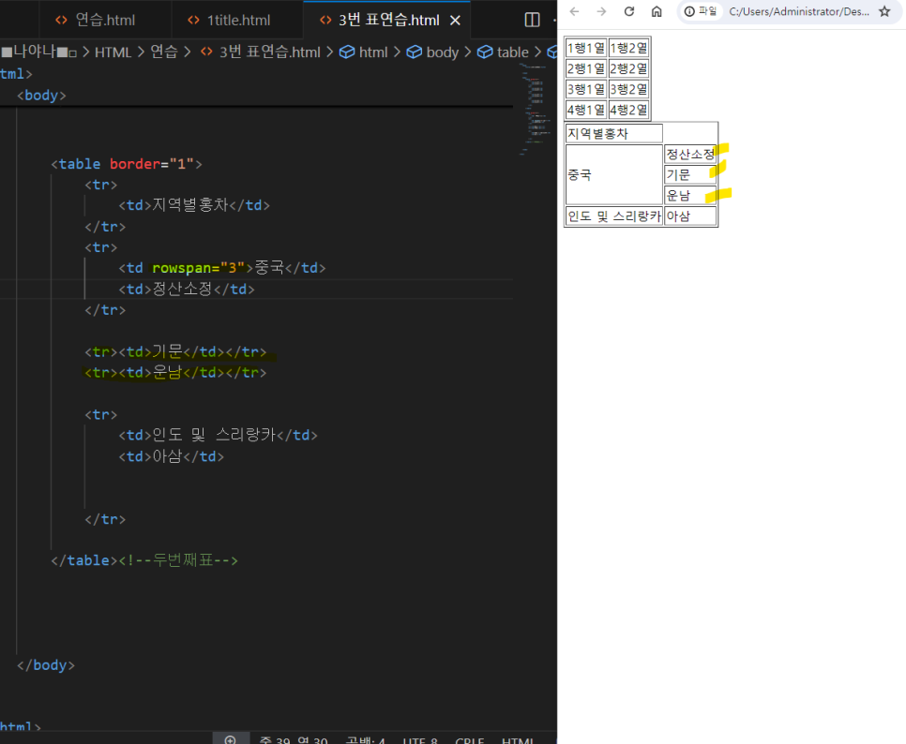Image resolution: width=906 pixels, height=744 pixels.
Task: Click the 지역별홍차 td line in the code
Action: (194, 205)
